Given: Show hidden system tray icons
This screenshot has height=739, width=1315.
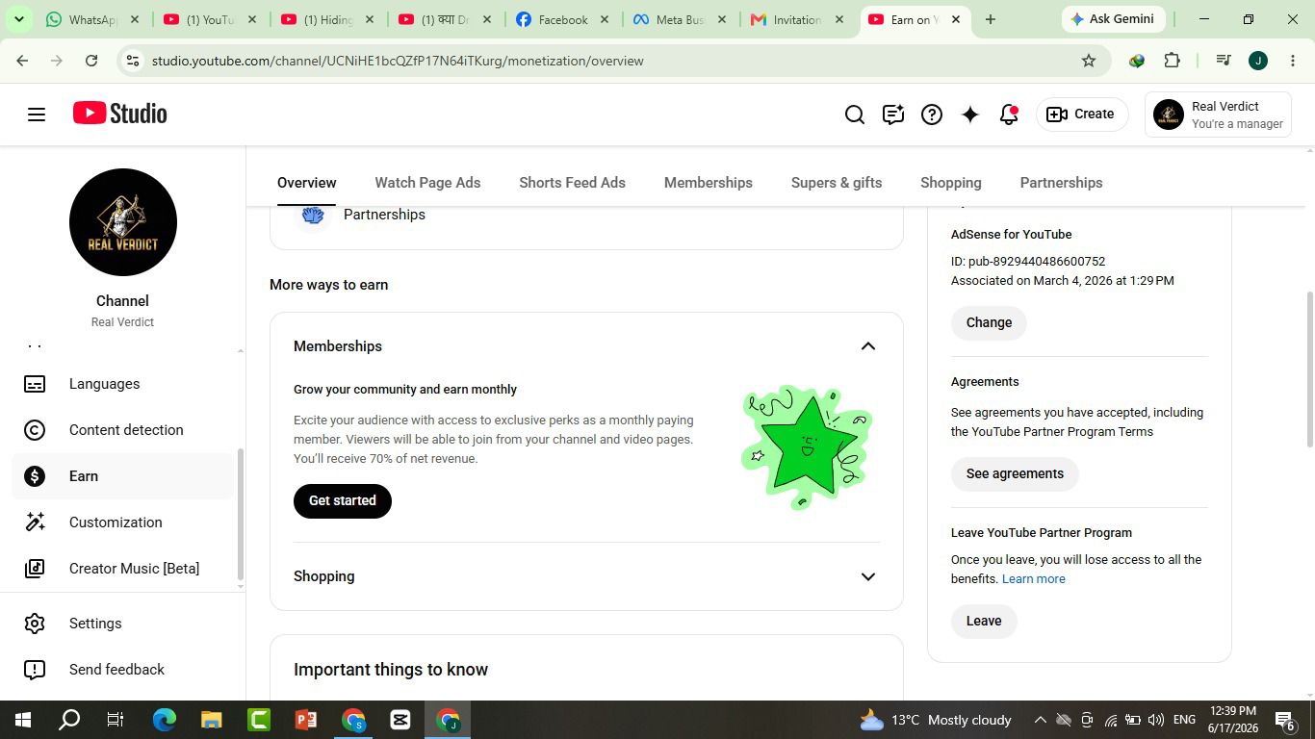Looking at the screenshot, I should tap(1040, 720).
